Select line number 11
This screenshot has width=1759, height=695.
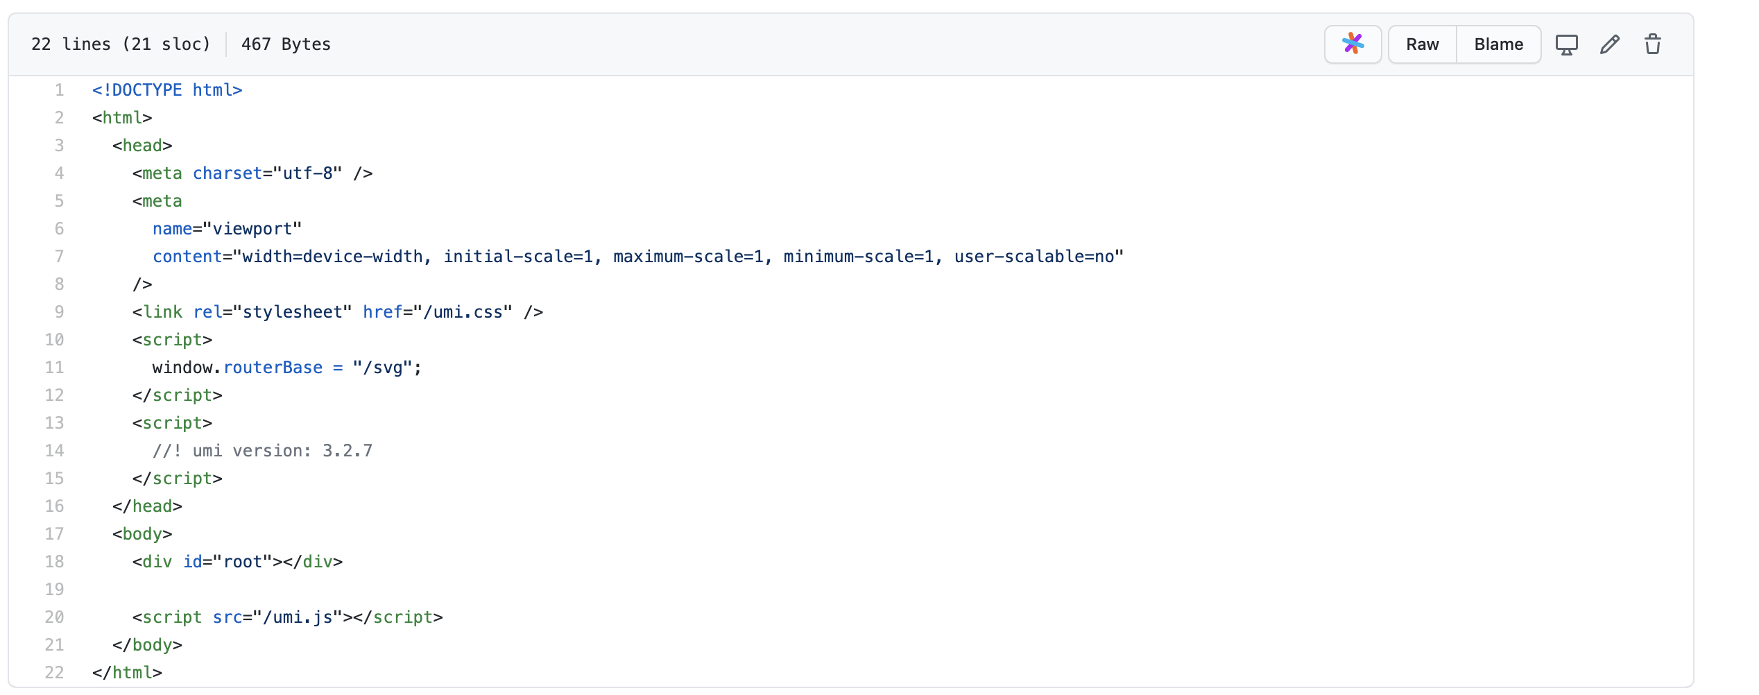(x=54, y=367)
